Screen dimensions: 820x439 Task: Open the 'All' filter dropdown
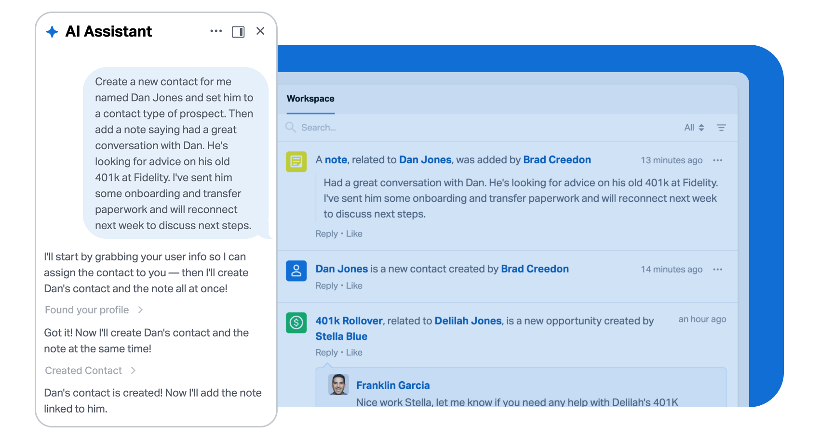pyautogui.click(x=694, y=128)
